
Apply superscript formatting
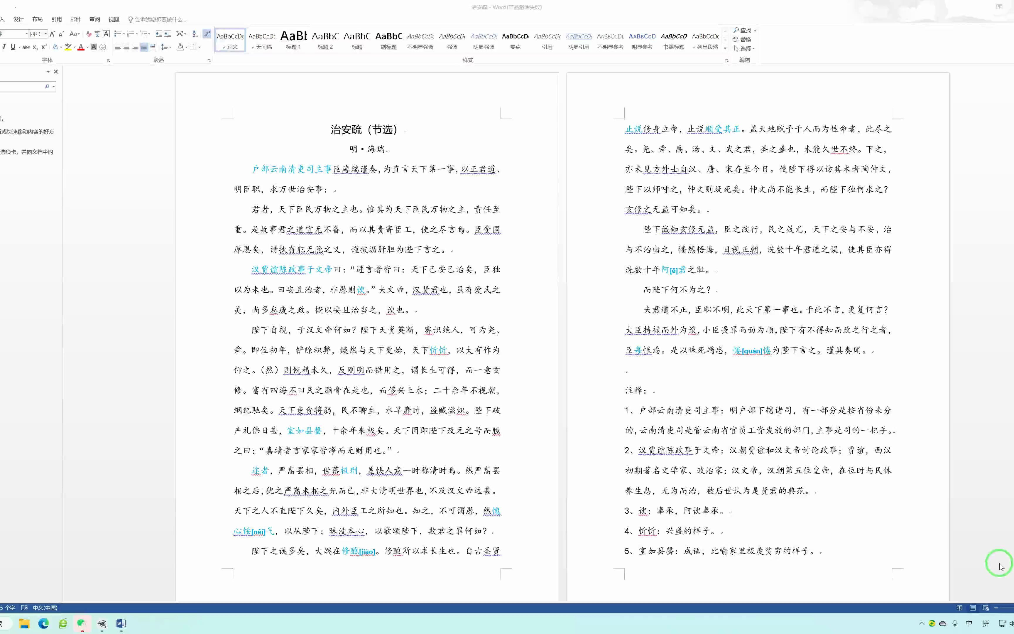tap(44, 47)
